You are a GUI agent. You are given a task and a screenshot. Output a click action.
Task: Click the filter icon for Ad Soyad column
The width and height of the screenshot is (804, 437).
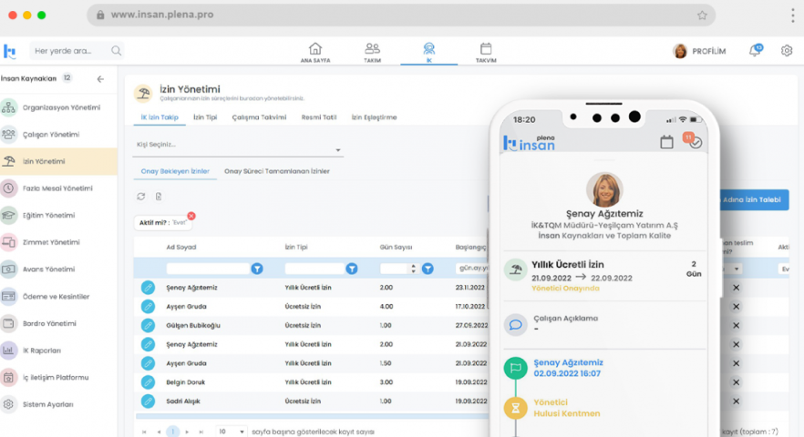[257, 269]
